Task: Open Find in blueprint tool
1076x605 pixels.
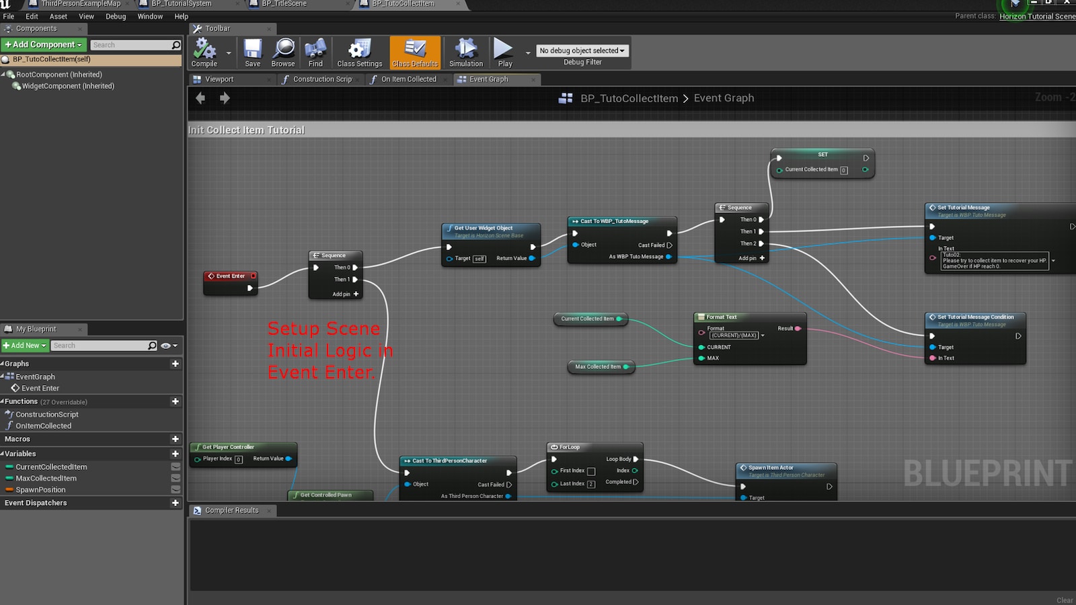Action: [x=315, y=52]
